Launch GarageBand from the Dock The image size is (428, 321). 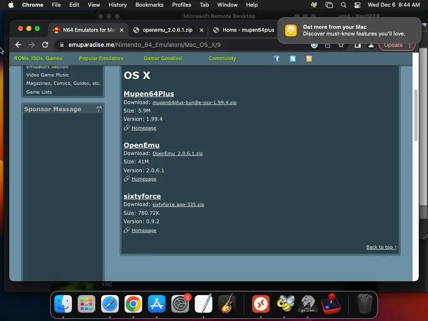[x=227, y=304]
